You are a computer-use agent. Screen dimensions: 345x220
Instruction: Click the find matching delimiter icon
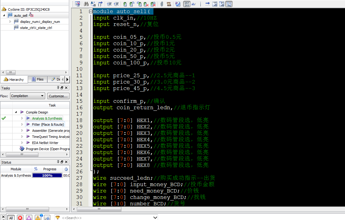[100, 4]
